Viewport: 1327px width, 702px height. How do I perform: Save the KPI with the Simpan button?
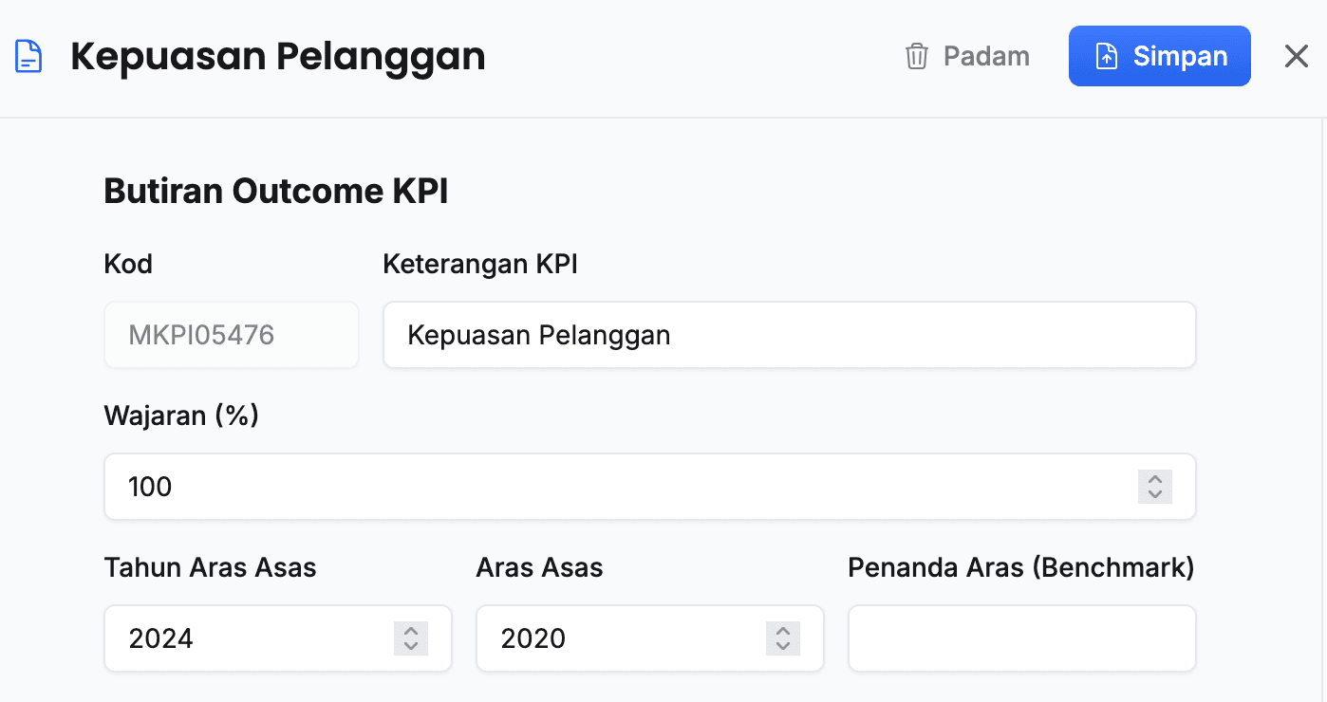coord(1159,56)
